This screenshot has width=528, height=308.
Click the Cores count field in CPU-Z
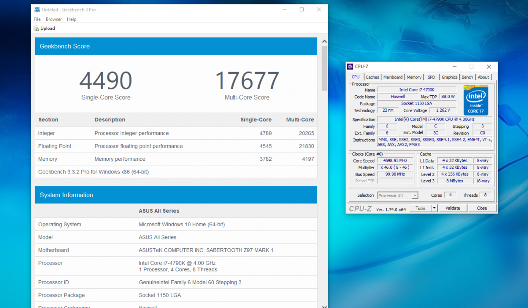tap(450, 195)
